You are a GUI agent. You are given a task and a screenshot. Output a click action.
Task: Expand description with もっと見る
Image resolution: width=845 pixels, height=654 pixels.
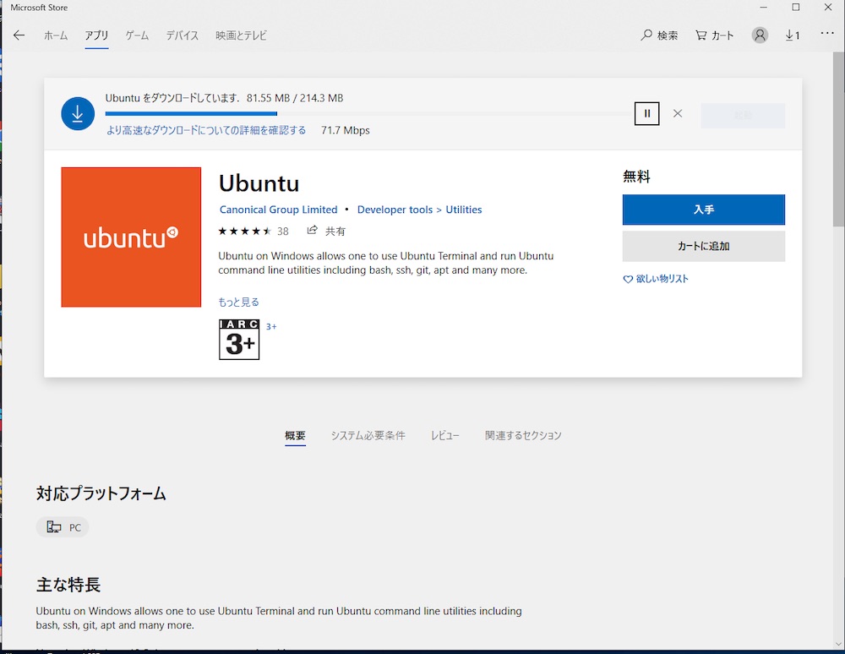(x=238, y=302)
